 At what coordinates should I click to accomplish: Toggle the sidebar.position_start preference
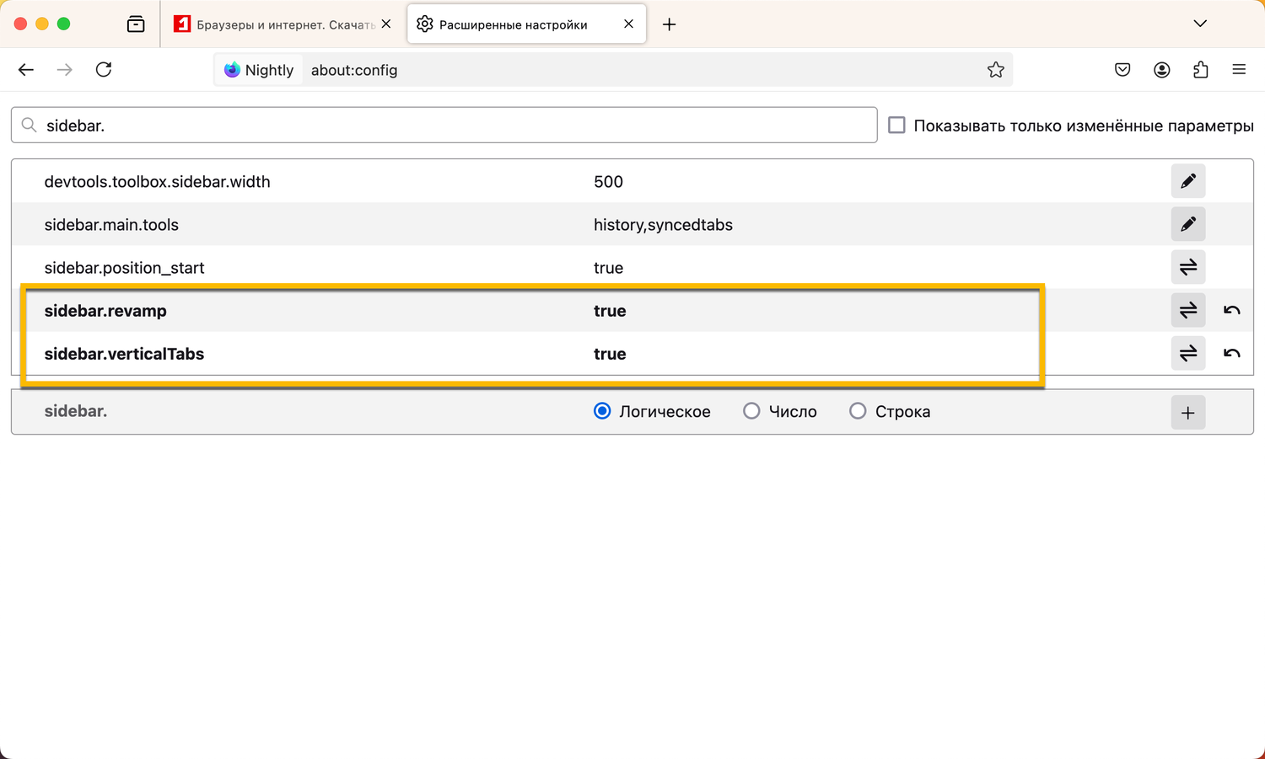point(1187,268)
